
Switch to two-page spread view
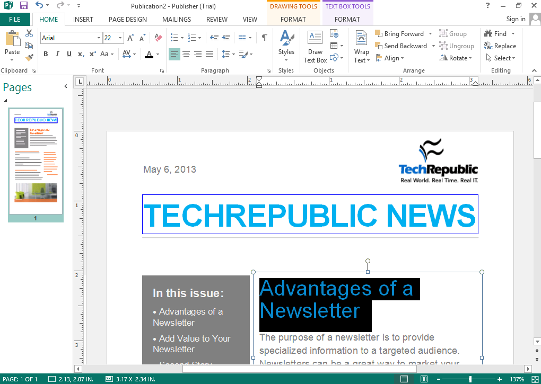(x=424, y=379)
